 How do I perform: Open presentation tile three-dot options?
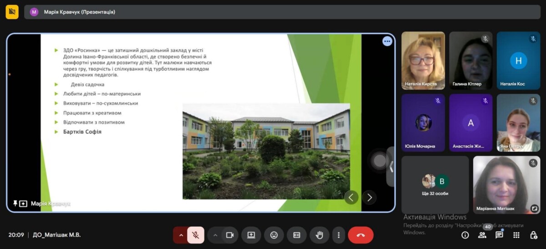pos(387,41)
